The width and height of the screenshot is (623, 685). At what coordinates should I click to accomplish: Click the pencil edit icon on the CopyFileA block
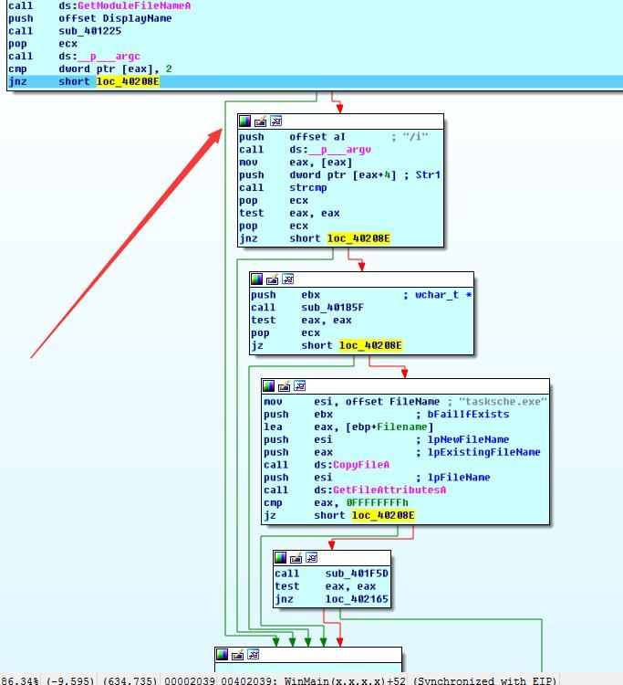click(284, 385)
